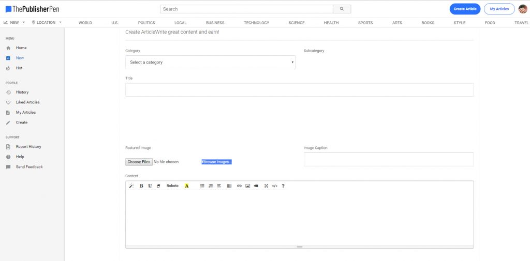This screenshot has height=261, width=530.
Task: Go to Liked Articles in the sidebar
Action: [27, 102]
